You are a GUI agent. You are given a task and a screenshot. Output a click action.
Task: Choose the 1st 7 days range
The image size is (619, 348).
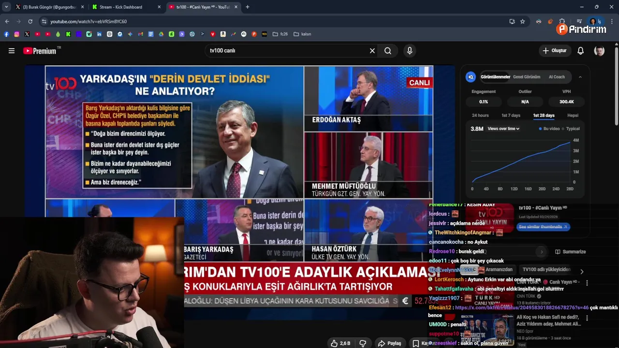point(511,116)
